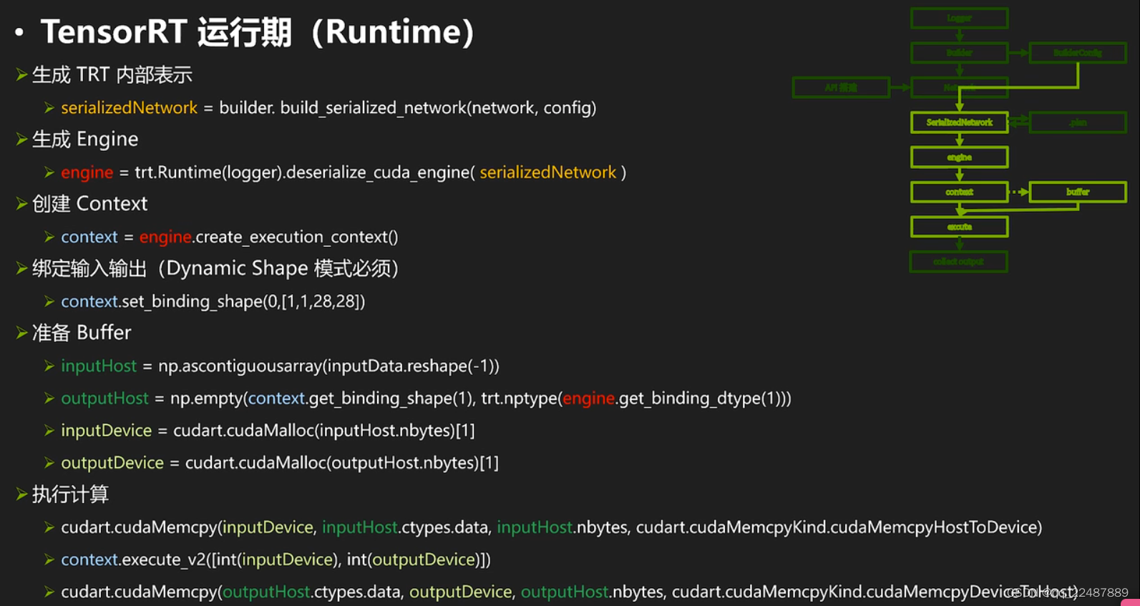Screen dimensions: 1140x606
Task: Click the outputDevice = cudart.cudaMalloc code line
Action: tap(280, 463)
